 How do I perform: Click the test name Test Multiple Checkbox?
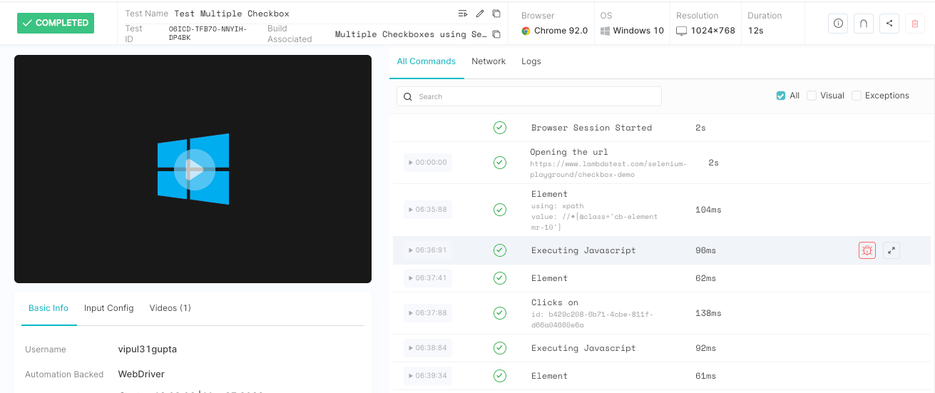[x=232, y=14]
